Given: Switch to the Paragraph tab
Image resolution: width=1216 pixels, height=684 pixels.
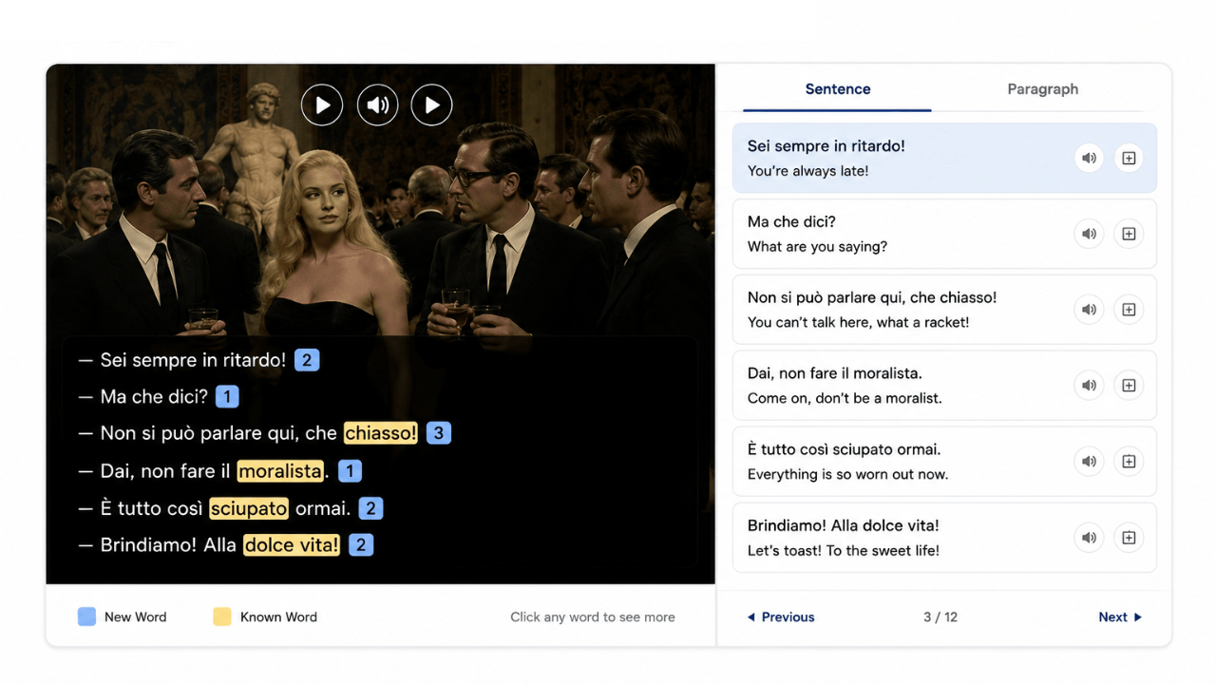Looking at the screenshot, I should (x=1042, y=89).
